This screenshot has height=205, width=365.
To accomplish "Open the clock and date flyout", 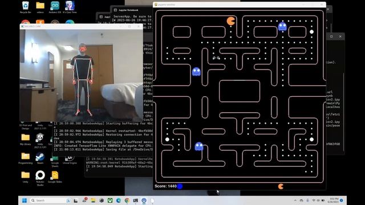I will tap(334, 200).
